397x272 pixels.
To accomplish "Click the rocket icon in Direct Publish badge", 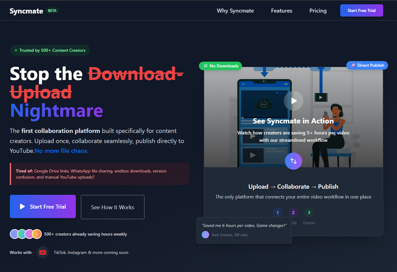I will tap(353, 65).
